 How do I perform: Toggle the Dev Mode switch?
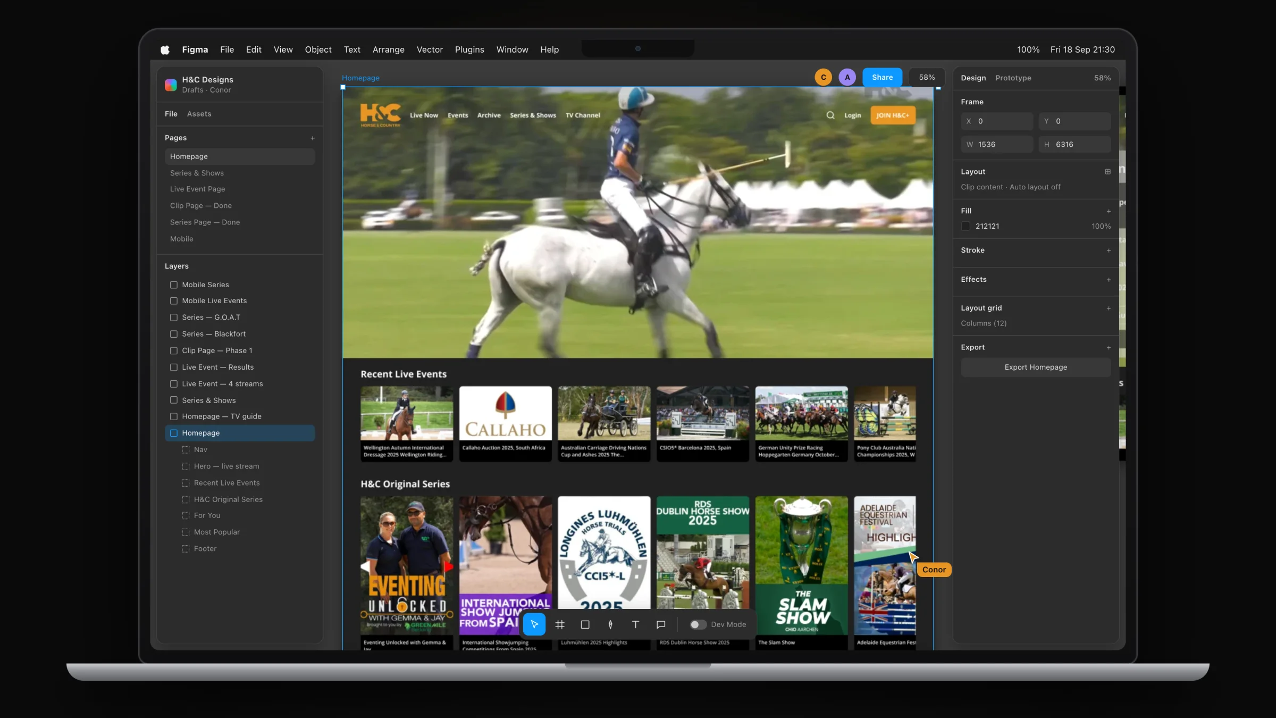(698, 624)
